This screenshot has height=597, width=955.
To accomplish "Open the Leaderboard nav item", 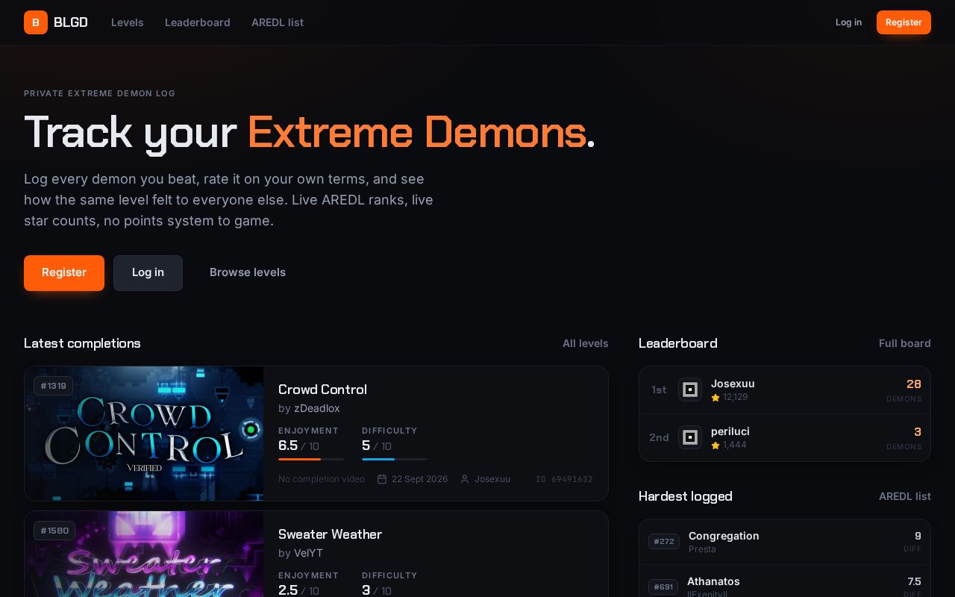I will pyautogui.click(x=198, y=22).
